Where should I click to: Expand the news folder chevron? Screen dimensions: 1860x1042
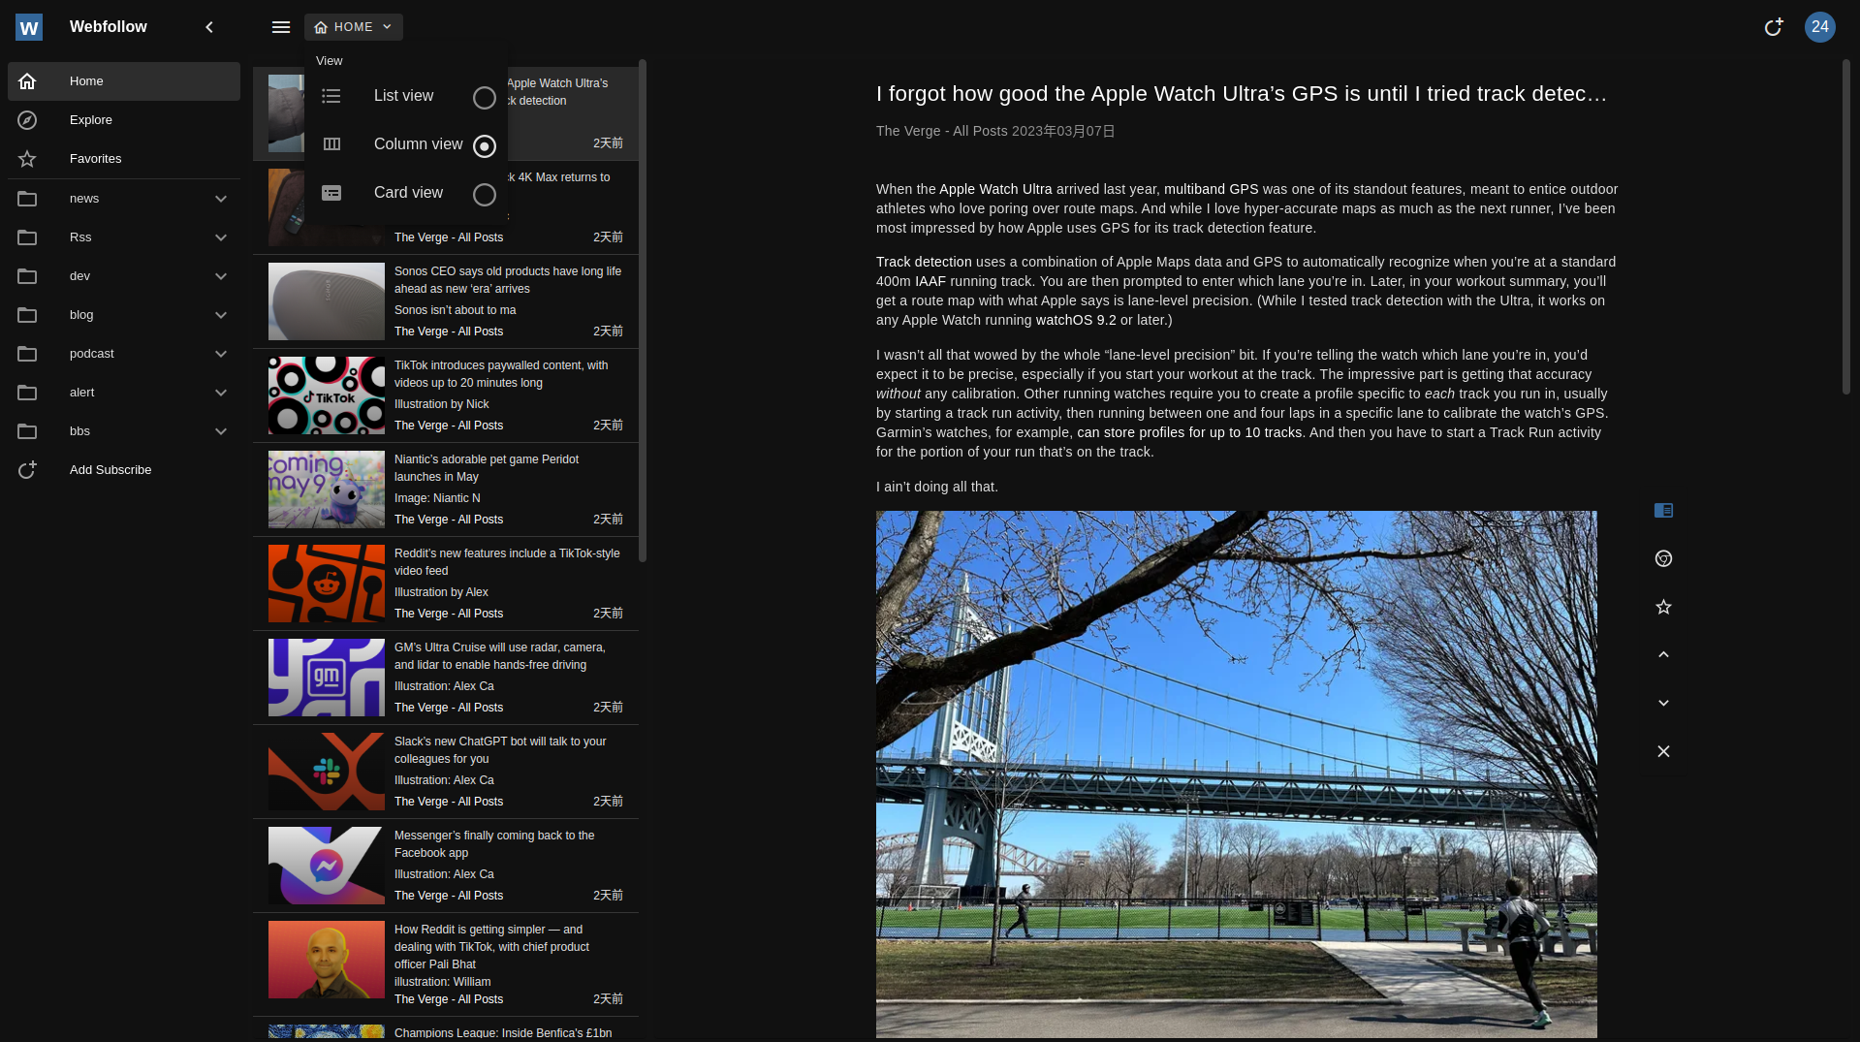221,199
